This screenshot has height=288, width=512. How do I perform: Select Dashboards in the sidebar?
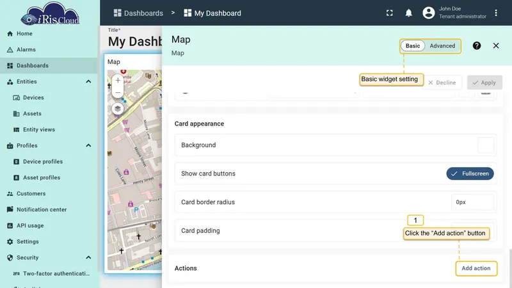click(x=49, y=66)
